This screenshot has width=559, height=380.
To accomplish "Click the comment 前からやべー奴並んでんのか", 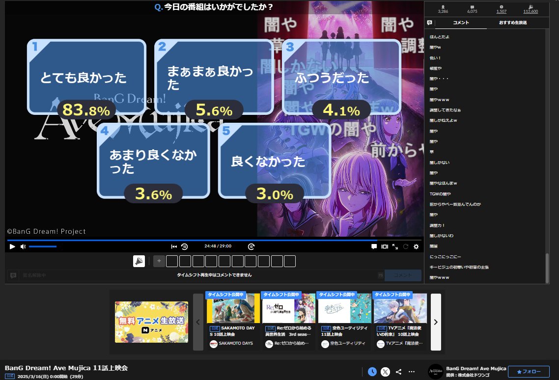I will (x=455, y=204).
